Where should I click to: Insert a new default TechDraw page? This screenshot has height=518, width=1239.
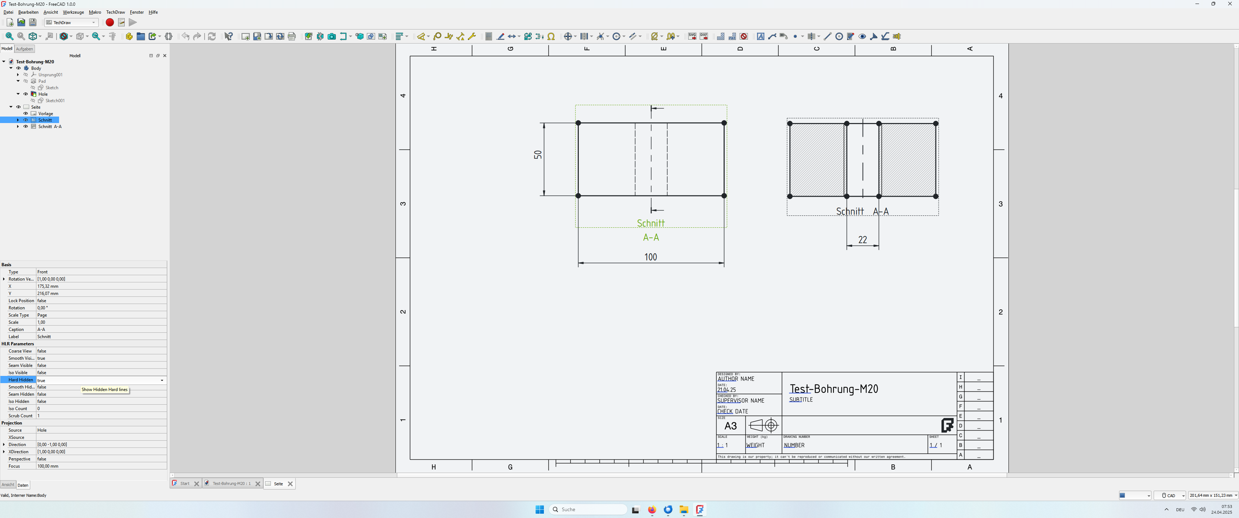[x=245, y=37]
